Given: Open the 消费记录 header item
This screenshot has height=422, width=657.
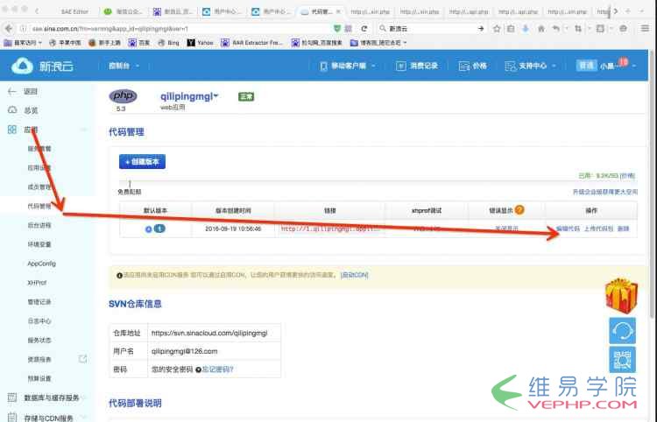Looking at the screenshot, I should [417, 66].
